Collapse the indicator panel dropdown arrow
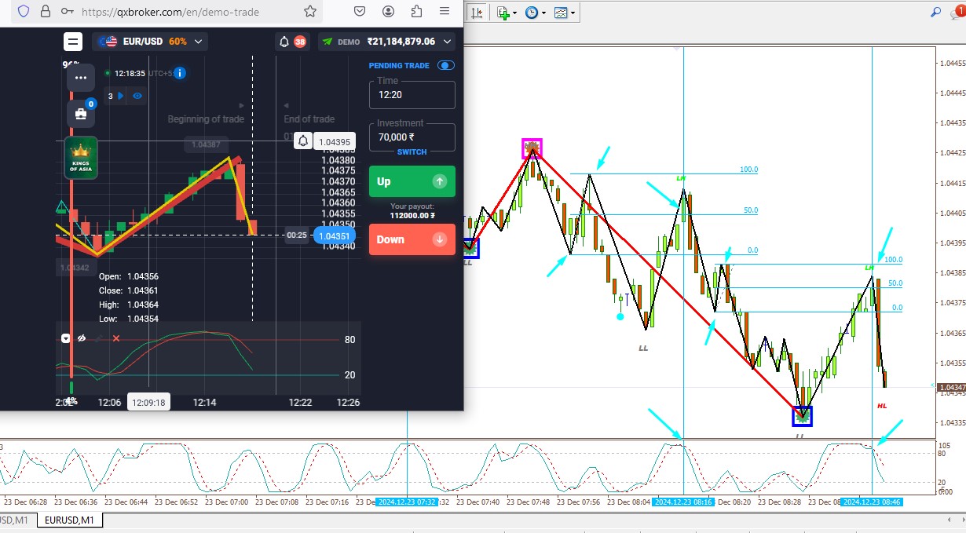The width and height of the screenshot is (966, 533). [x=66, y=338]
